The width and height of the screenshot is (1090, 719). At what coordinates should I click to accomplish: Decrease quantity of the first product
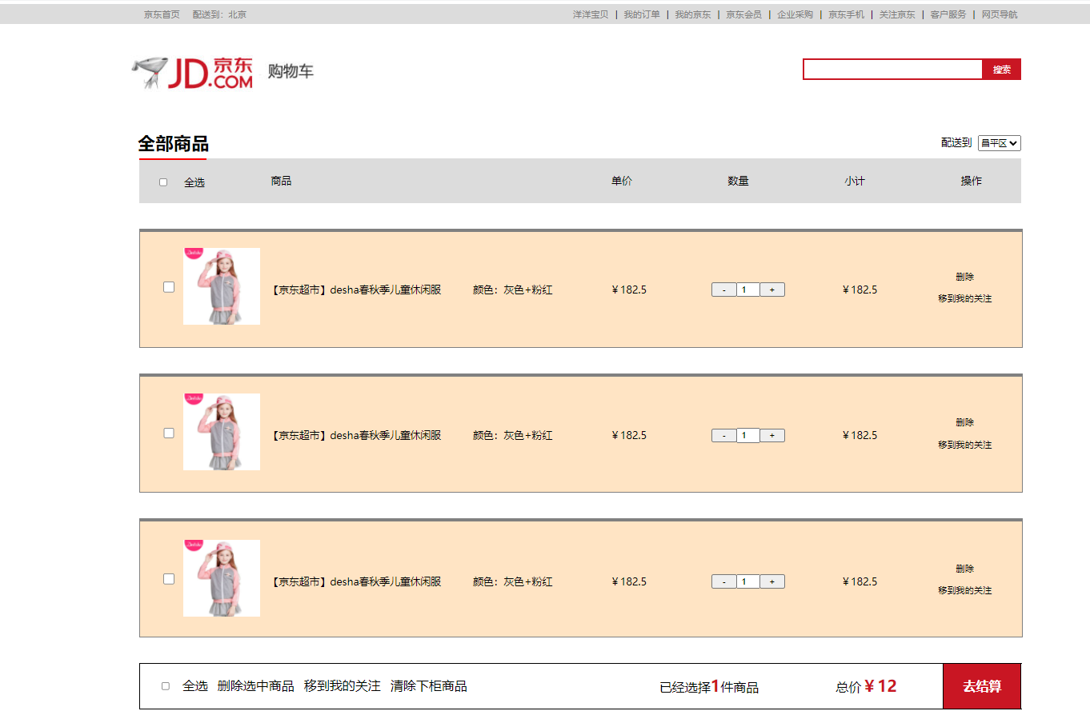[x=723, y=290]
